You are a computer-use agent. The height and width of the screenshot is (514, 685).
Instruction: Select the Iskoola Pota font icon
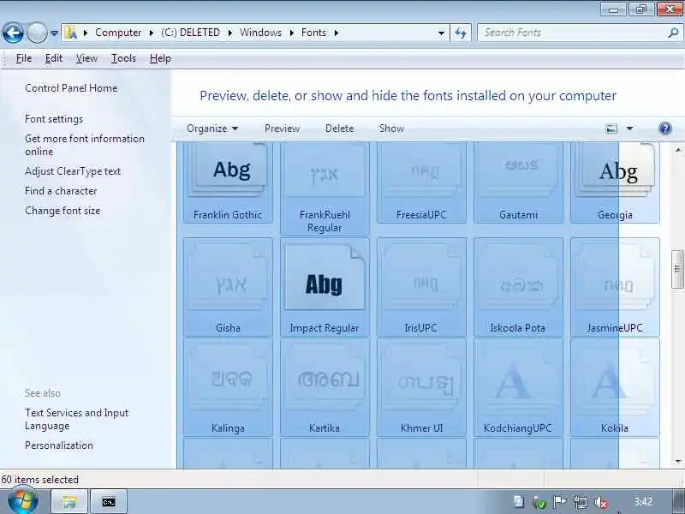tap(518, 287)
